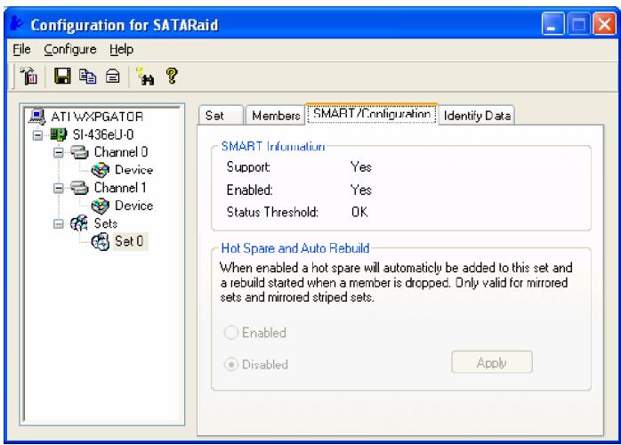Select the Enabled radio button
Screen dimensions: 621x445
point(231,333)
